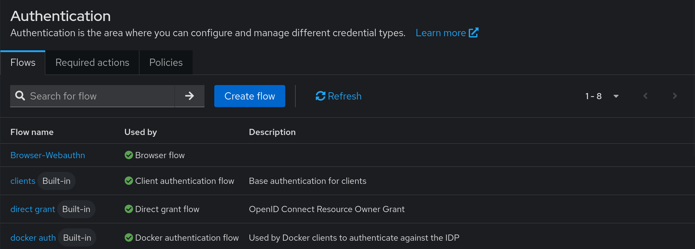Viewport: 695px width, 249px height.
Task: Click the 'Client authentication flow' text
Action: 185,181
